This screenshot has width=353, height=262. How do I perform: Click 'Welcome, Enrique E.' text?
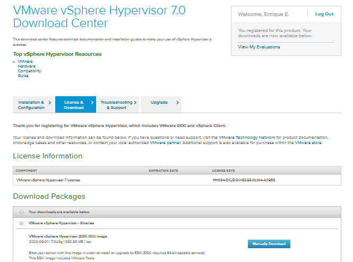263,14
